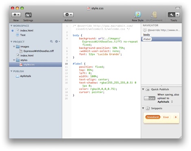Click the comment bubble icon in Navigator
Viewport: 191px width, 151px height.
[145, 30]
